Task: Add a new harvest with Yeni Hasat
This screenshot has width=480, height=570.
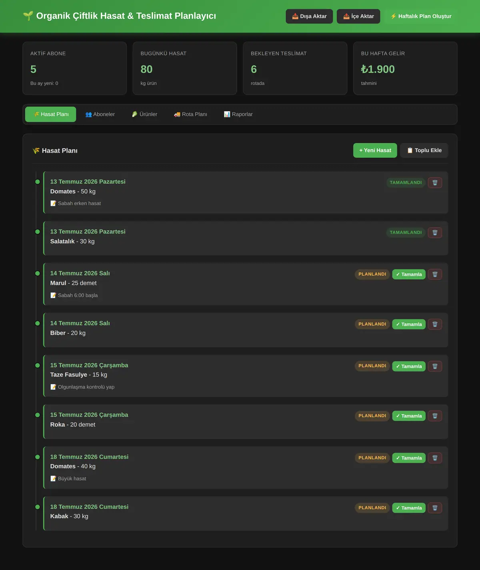Action: pyautogui.click(x=375, y=150)
